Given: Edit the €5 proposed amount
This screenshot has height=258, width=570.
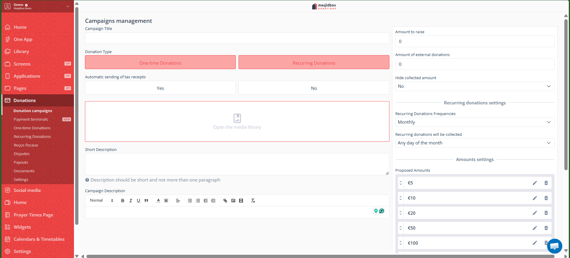Looking at the screenshot, I should click(535, 183).
